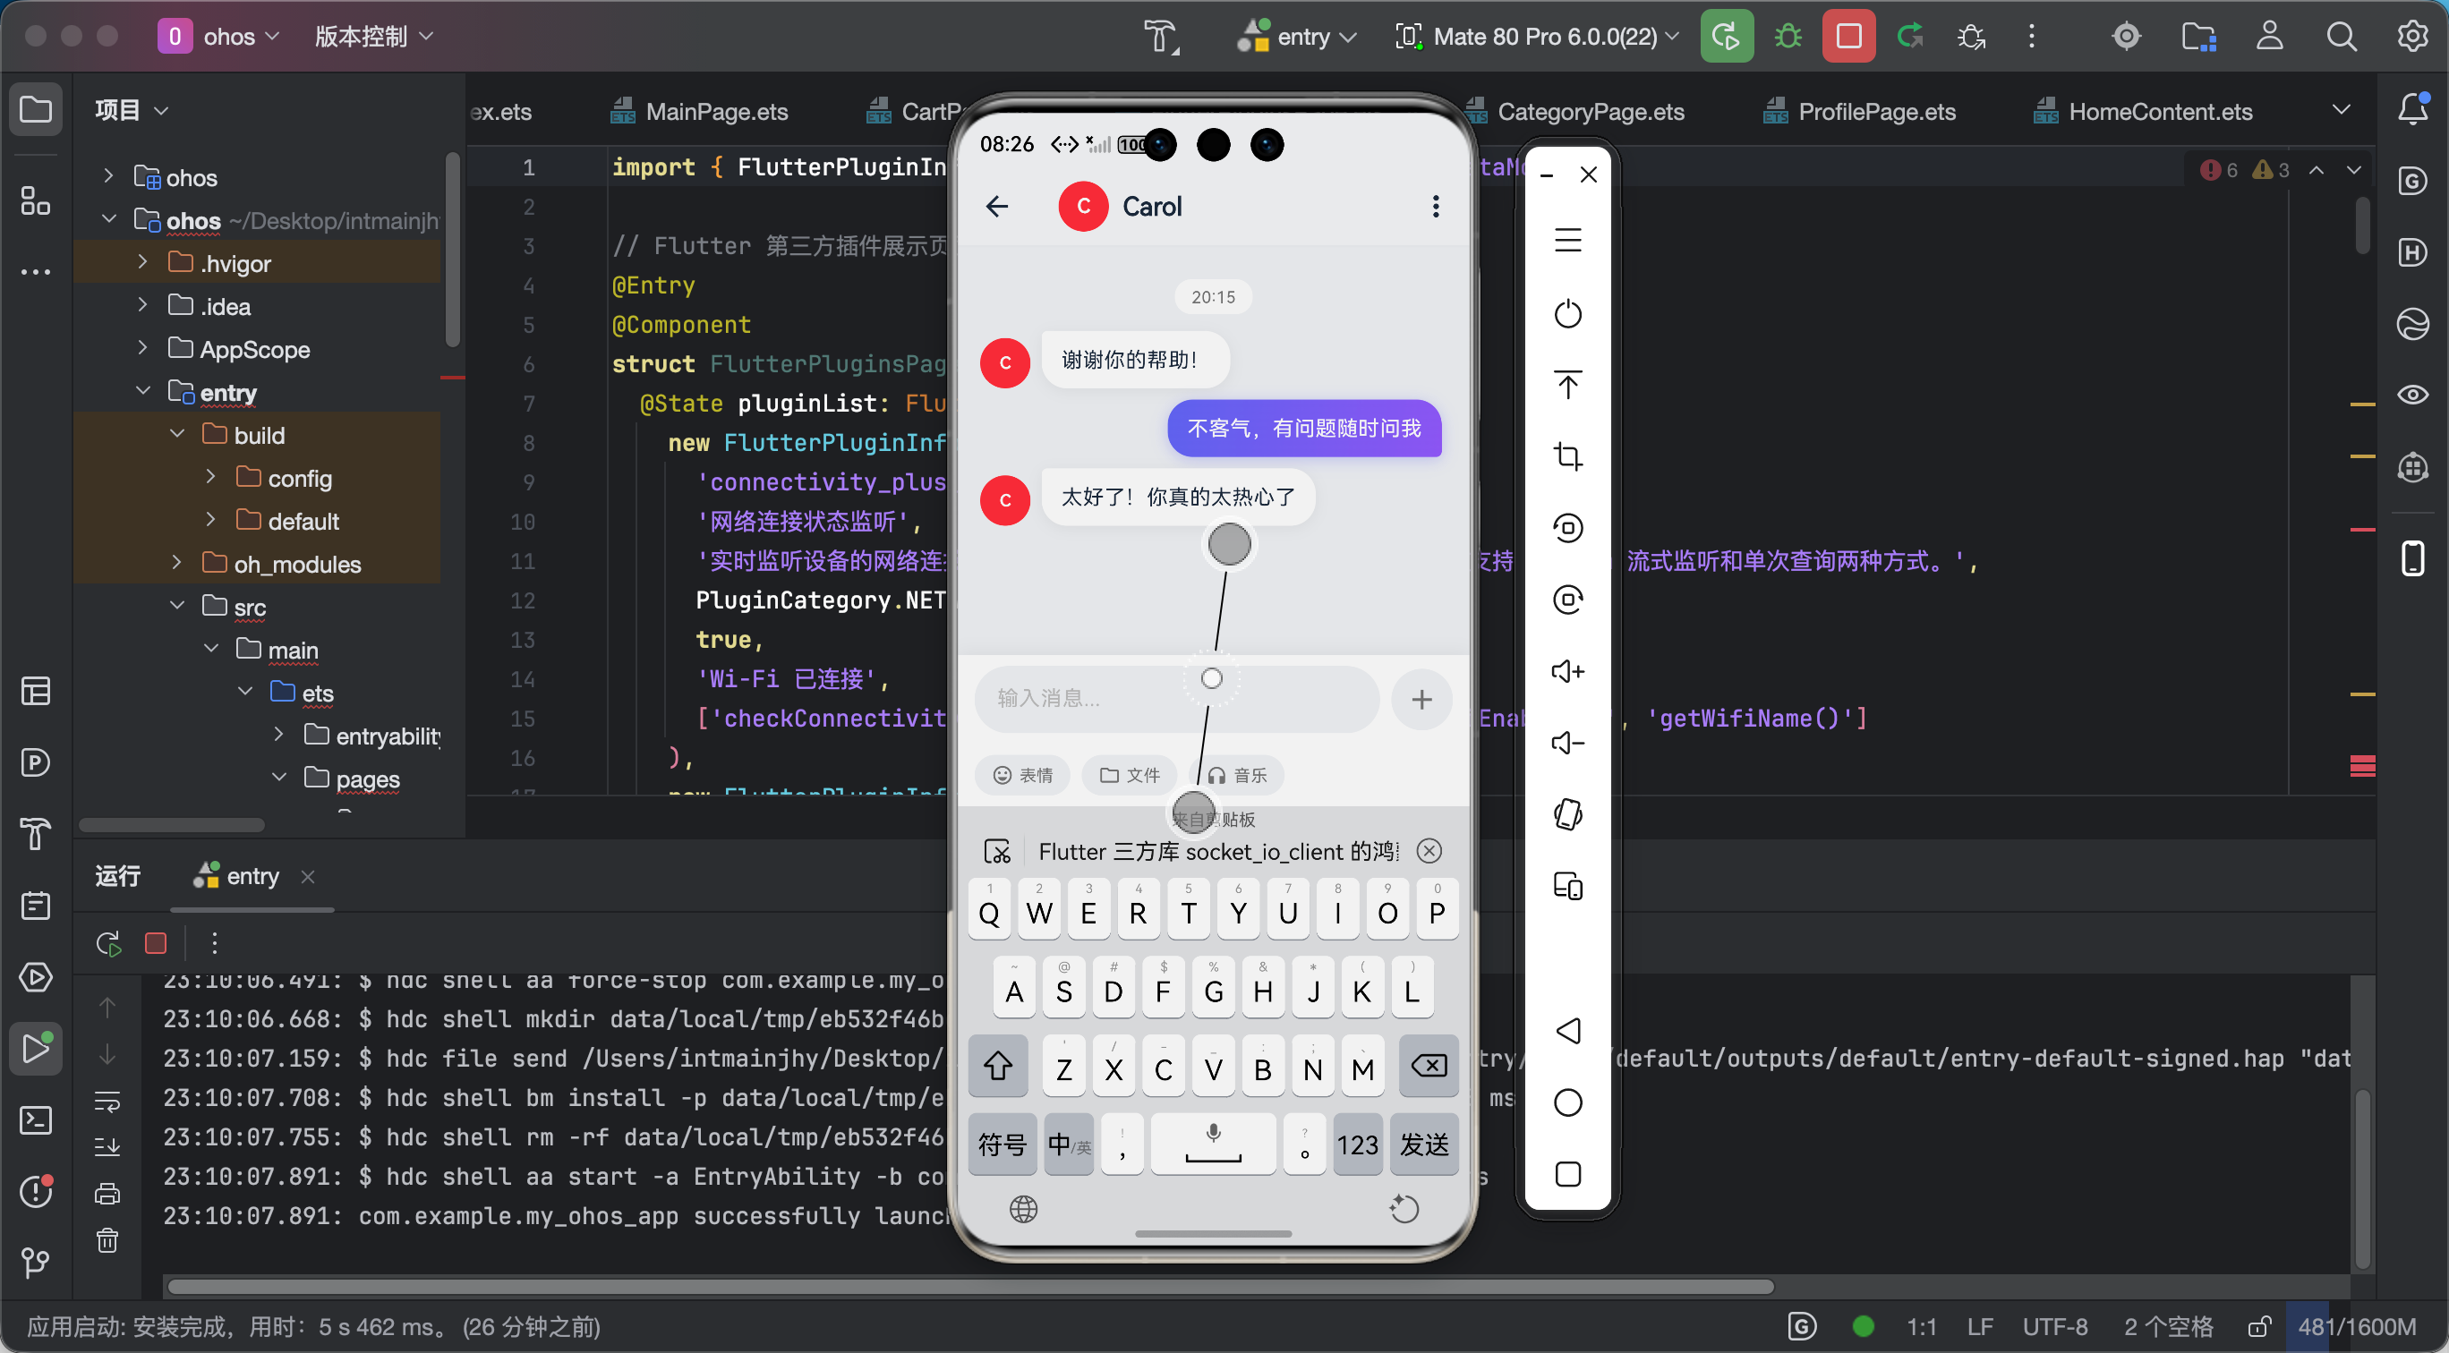Toggle the 中/英 language key on keyboard
The height and width of the screenshot is (1353, 2449).
1069,1145
